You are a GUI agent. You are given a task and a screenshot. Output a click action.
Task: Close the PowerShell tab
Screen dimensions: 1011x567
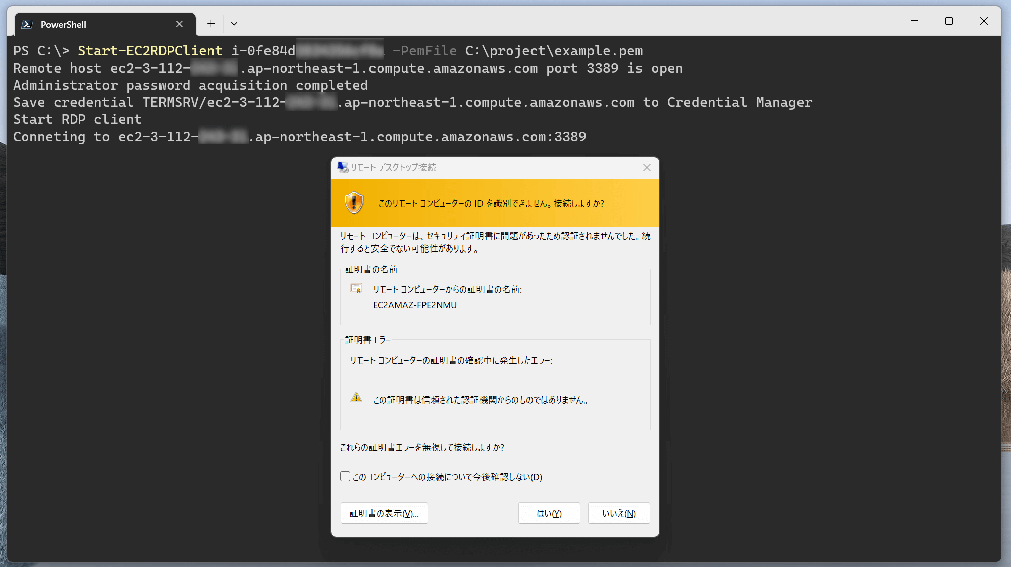coord(179,24)
